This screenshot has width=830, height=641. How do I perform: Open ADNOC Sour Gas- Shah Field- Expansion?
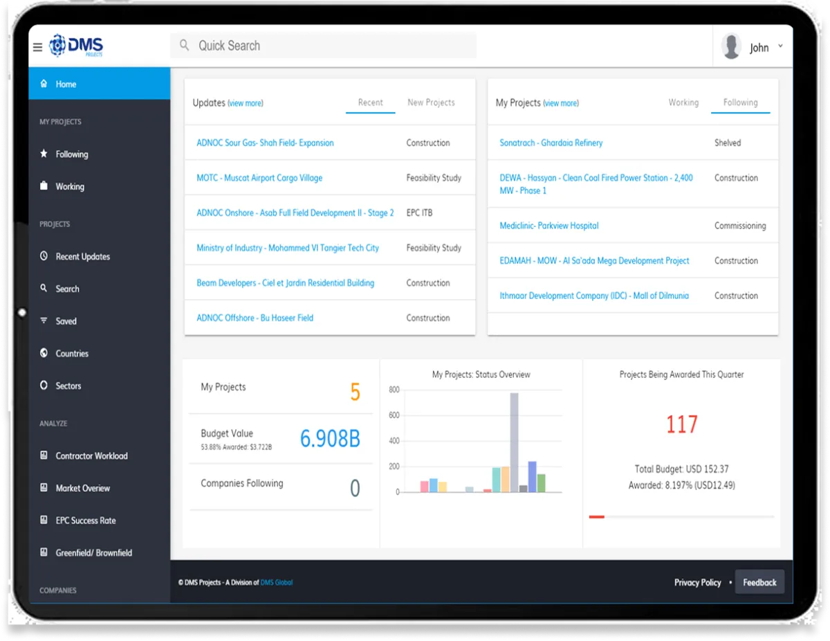coord(265,143)
